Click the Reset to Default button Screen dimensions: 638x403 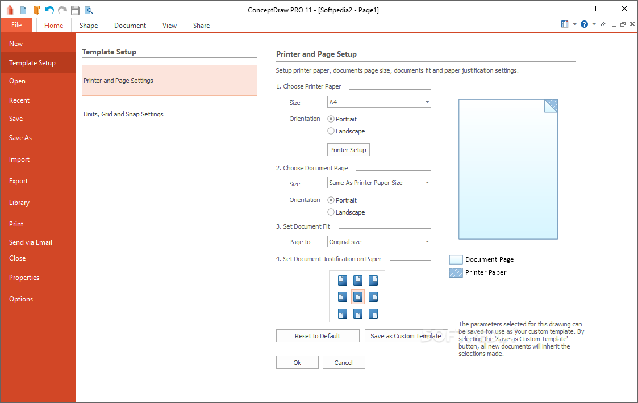click(318, 336)
